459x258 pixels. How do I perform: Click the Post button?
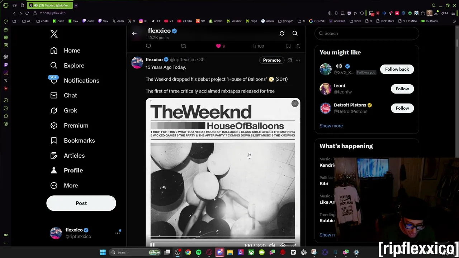point(81,203)
